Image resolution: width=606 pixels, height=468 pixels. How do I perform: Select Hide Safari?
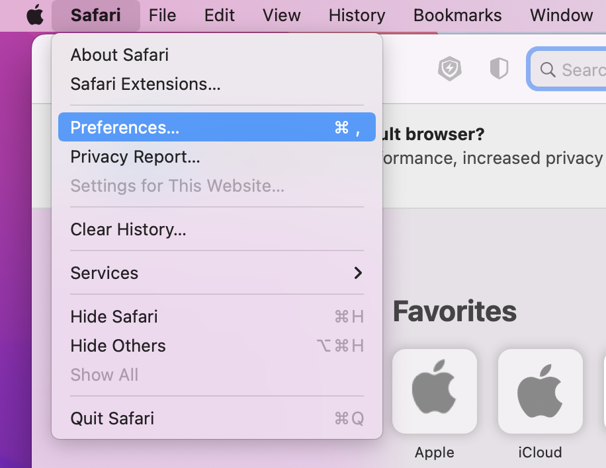[114, 317]
